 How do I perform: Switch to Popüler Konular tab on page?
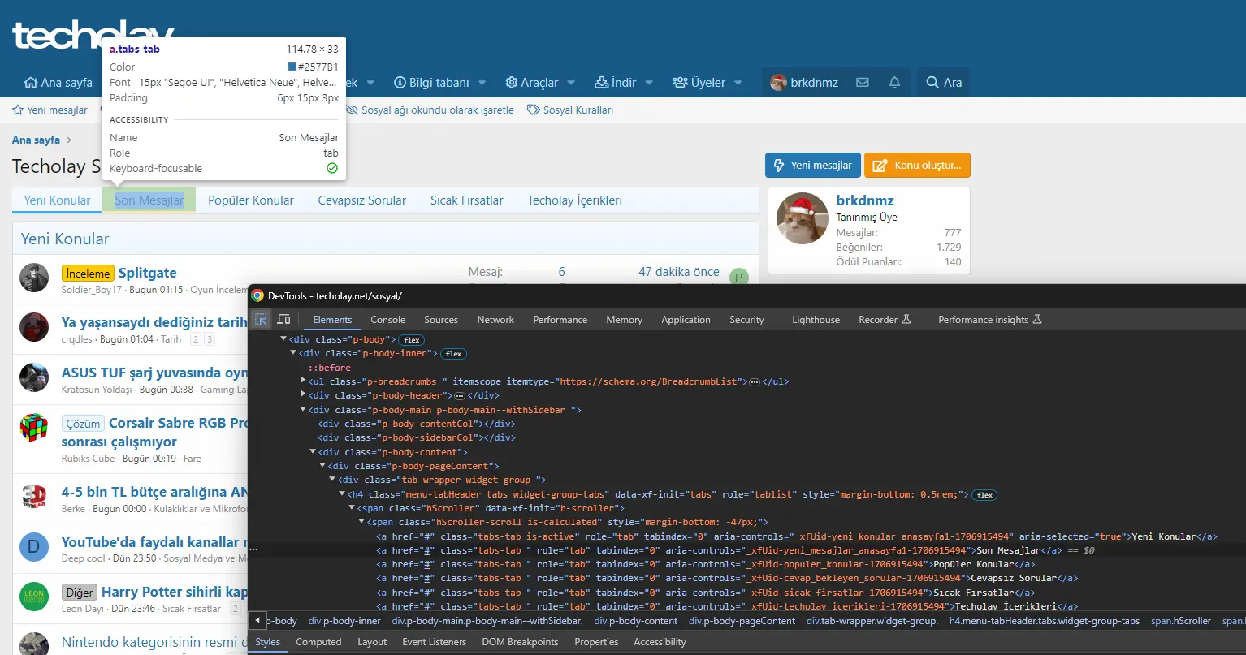tap(251, 200)
